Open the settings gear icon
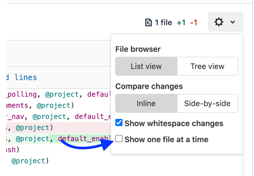The width and height of the screenshot is (254, 176). pyautogui.click(x=219, y=22)
